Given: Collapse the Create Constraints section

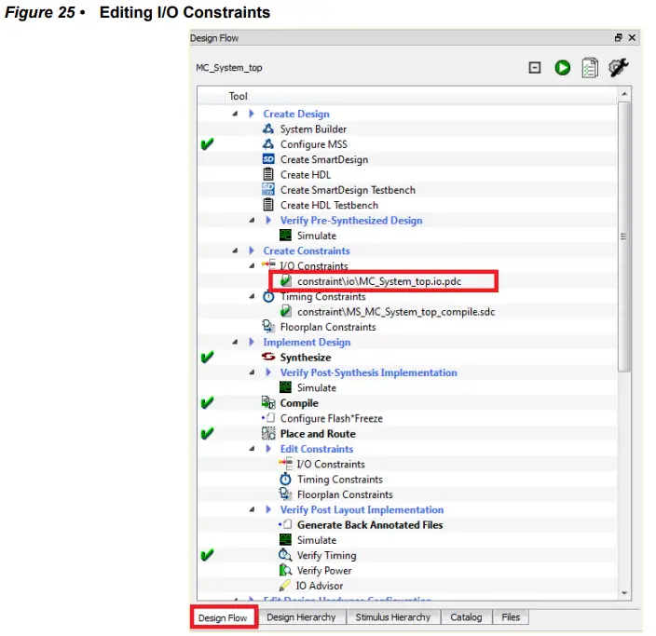Looking at the screenshot, I should 236,251.
